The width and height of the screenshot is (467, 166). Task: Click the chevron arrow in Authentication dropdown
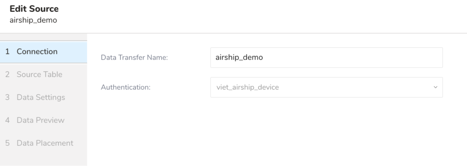pyautogui.click(x=436, y=87)
